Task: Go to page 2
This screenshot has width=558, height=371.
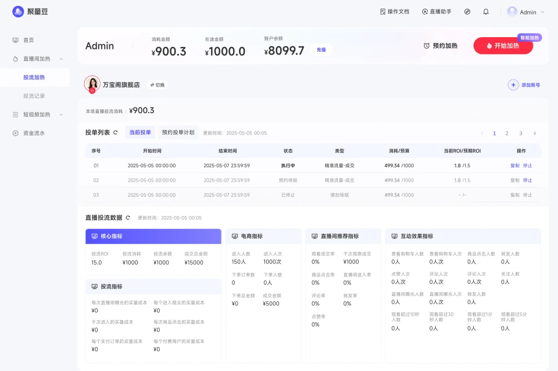Action: click(x=507, y=134)
